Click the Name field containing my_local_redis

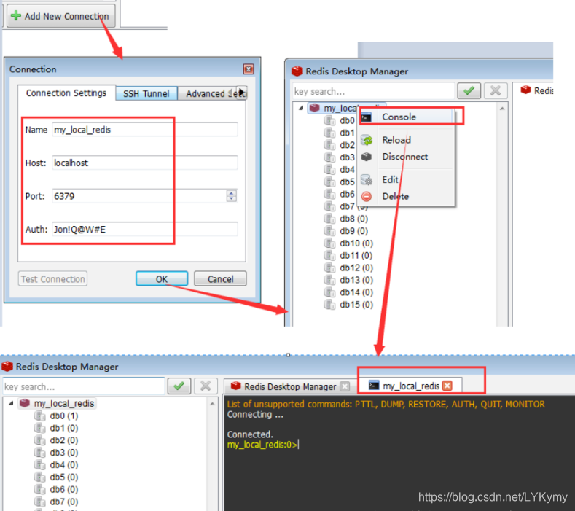tap(145, 130)
